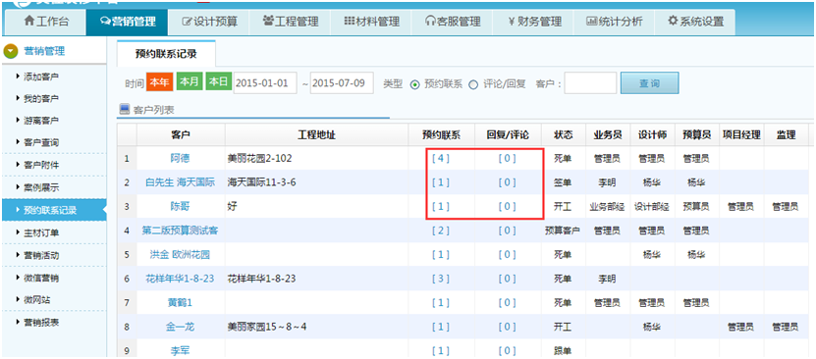Image resolution: width=816 pixels, height=359 pixels.
Task: Sort by the 工程地址 column header
Action: point(316,135)
